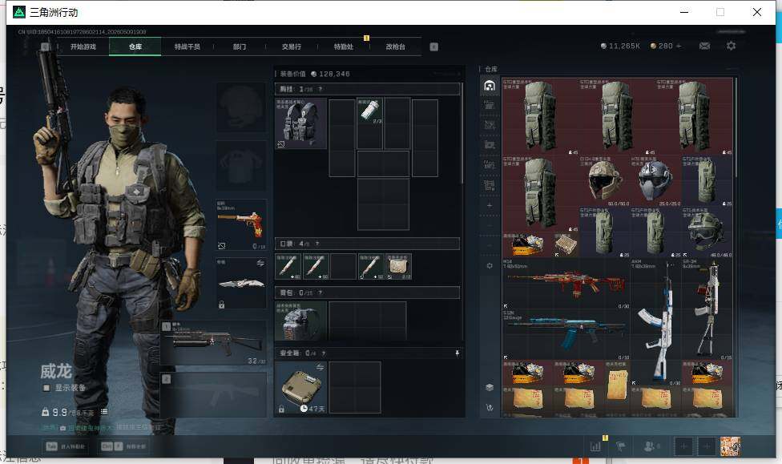Click empty weapon slot 2
The height and width of the screenshot is (464, 782).
[213, 394]
